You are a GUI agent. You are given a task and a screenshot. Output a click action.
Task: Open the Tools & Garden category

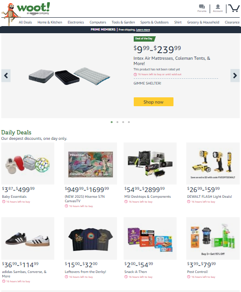(x=123, y=22)
